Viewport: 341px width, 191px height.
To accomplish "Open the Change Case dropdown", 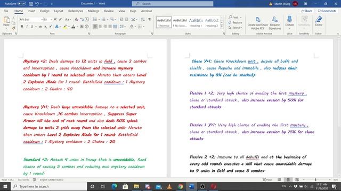I will pyautogui.click(x=68, y=20).
